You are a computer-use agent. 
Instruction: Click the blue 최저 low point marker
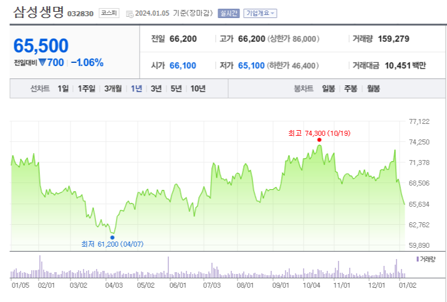[x=112, y=237]
